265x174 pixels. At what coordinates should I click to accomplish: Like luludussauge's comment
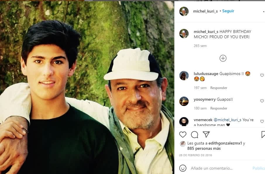pyautogui.click(x=262, y=75)
